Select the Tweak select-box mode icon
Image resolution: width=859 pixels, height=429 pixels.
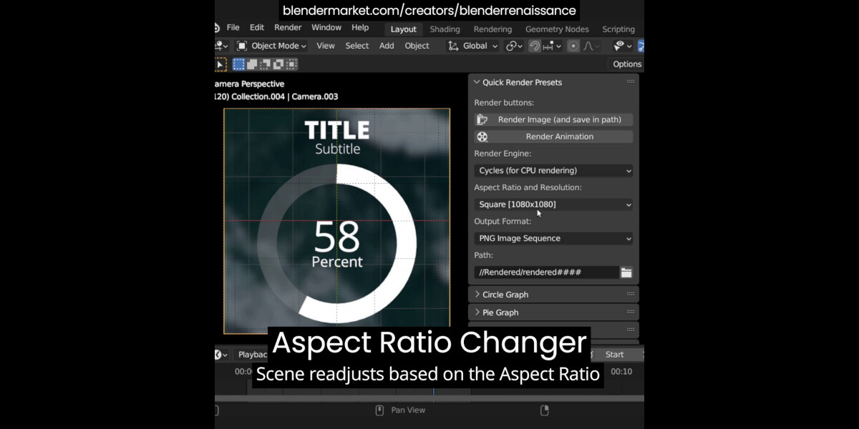point(219,64)
